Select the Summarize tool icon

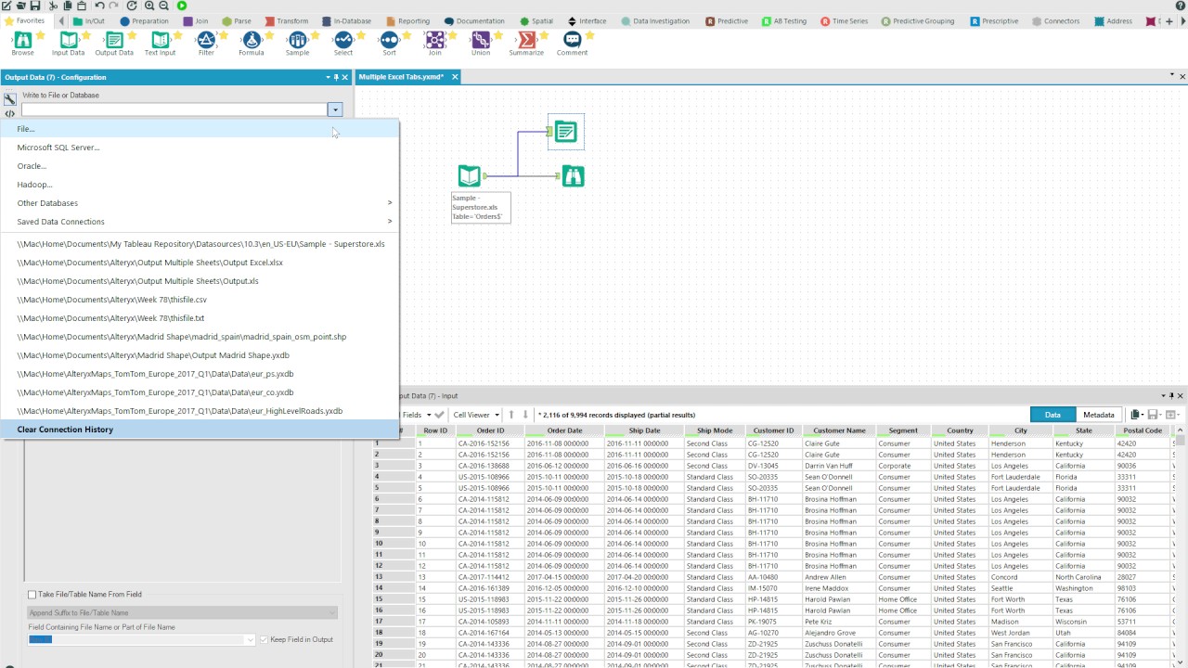[526, 39]
